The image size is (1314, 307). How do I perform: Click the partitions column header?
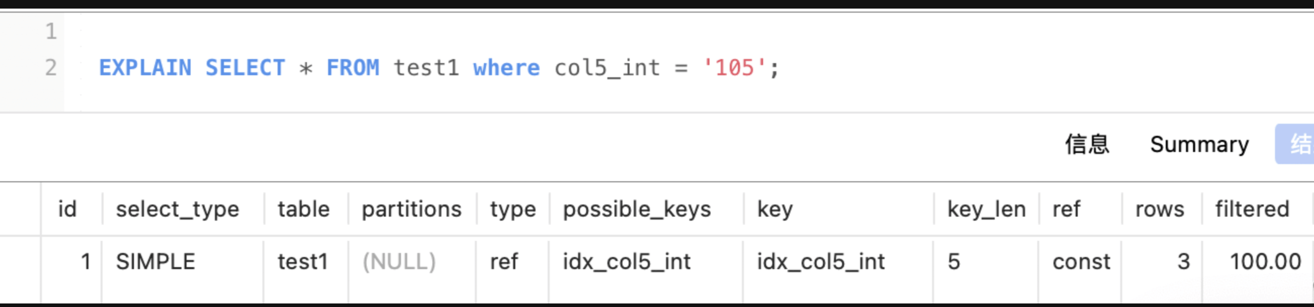(x=412, y=209)
